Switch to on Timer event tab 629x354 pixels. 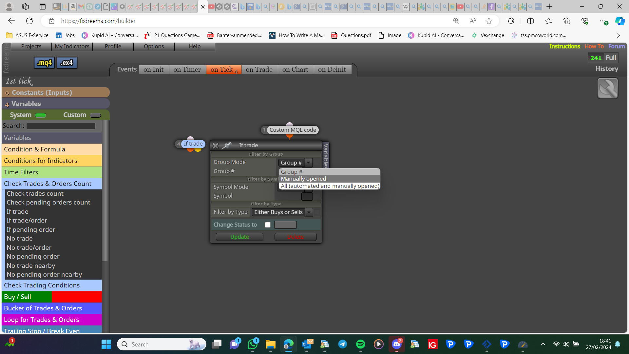click(x=187, y=69)
